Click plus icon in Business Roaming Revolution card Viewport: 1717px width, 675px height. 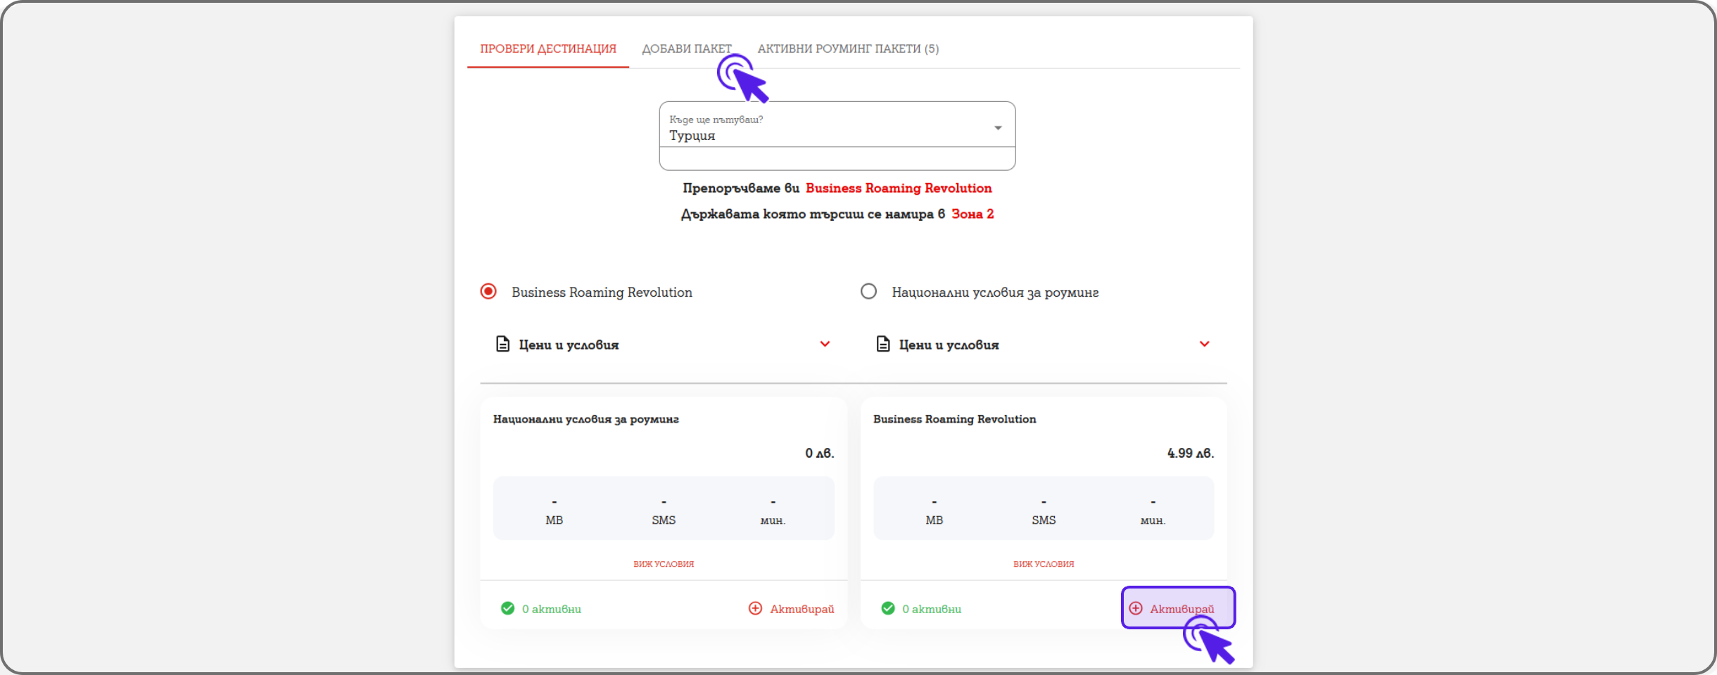pos(1136,608)
